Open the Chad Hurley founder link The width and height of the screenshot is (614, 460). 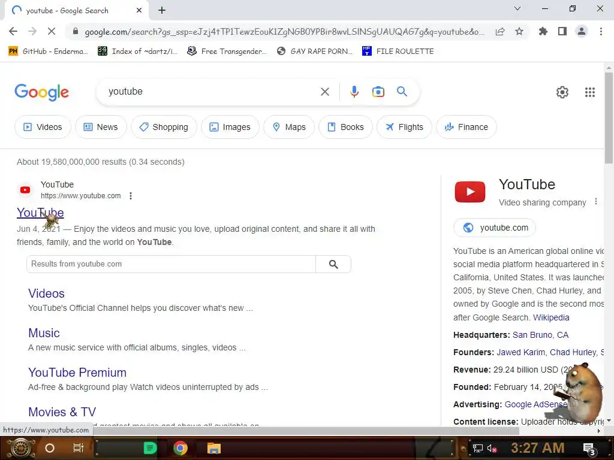coord(573,352)
